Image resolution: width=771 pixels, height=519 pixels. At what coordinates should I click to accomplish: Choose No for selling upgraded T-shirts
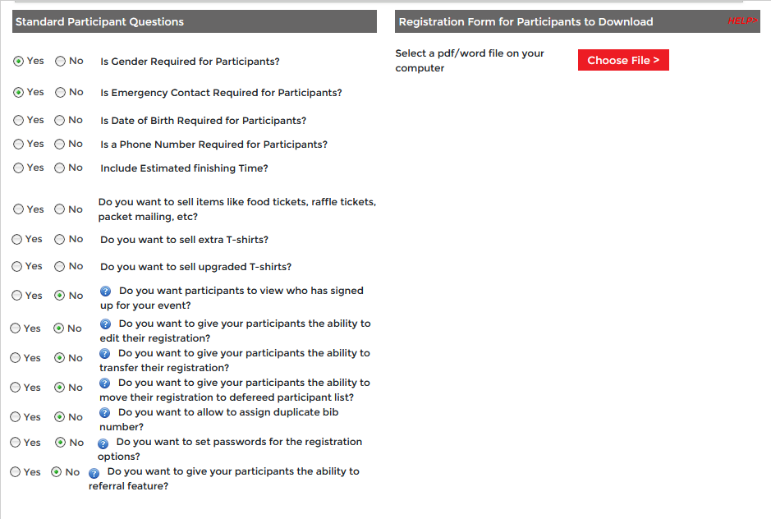pos(59,267)
